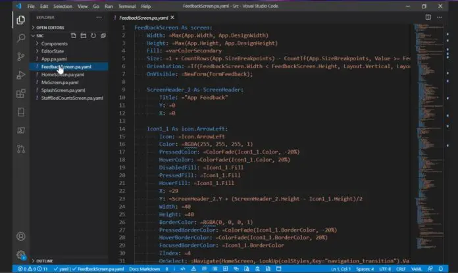This screenshot has width=458, height=273.
Task: Open the Accounts icon in activity bar
Action: point(21,236)
